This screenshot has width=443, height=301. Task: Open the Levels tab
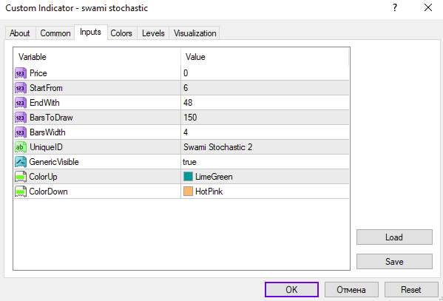click(x=153, y=33)
